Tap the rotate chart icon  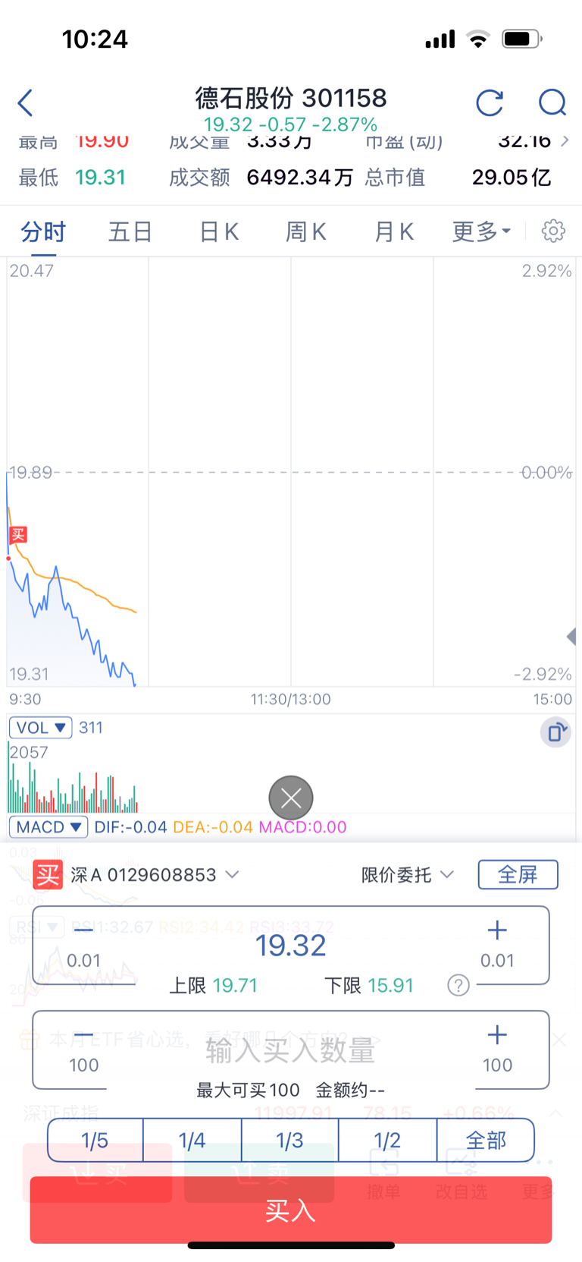[555, 732]
